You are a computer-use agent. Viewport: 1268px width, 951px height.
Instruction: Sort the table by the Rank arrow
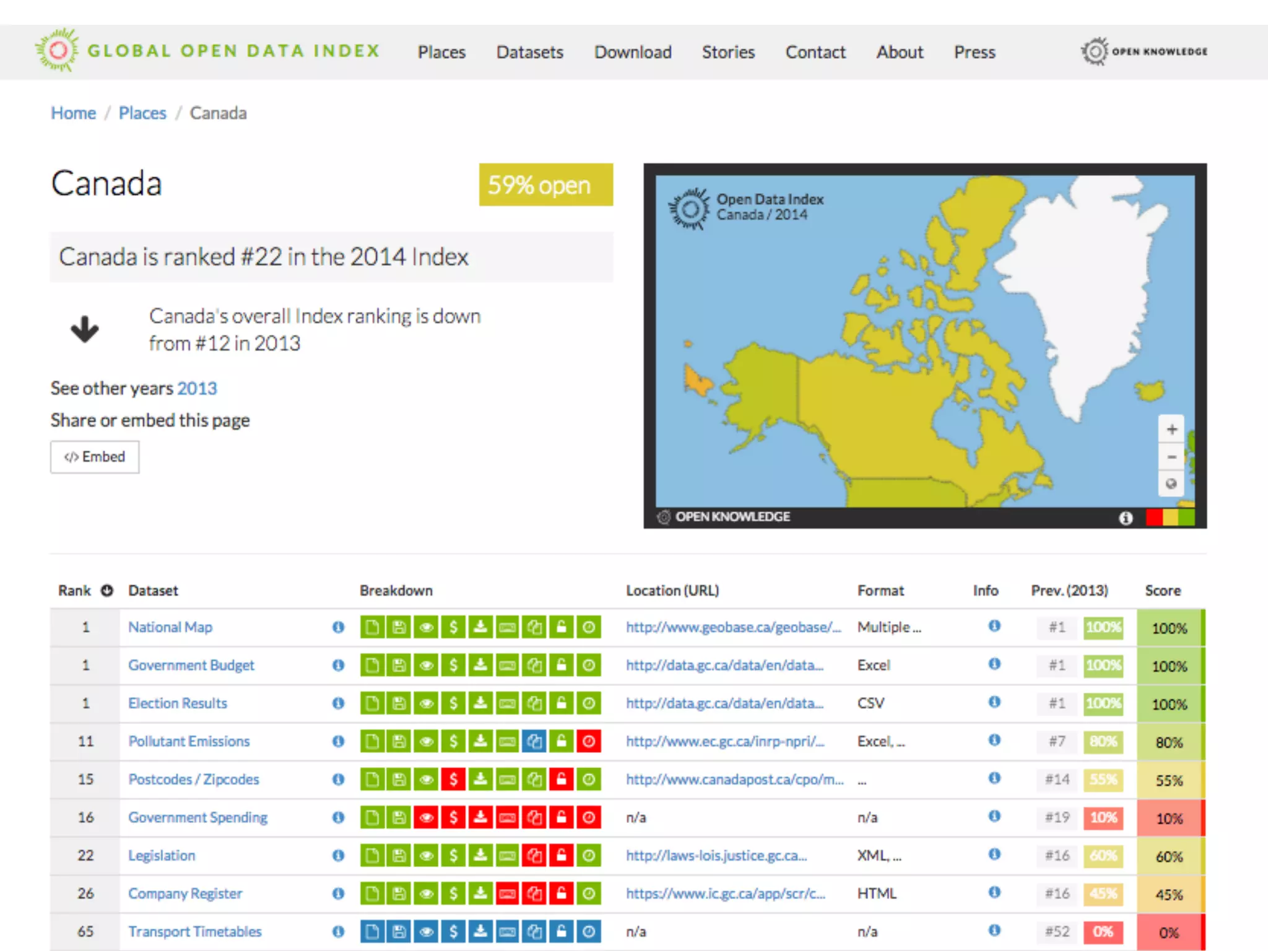107,591
